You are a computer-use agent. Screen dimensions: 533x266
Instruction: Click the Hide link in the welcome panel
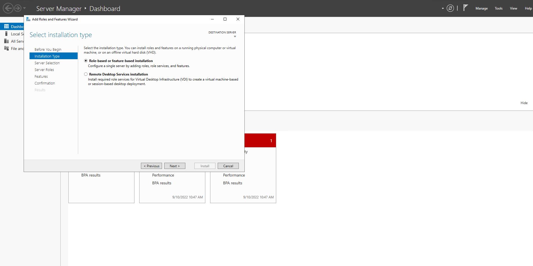pyautogui.click(x=524, y=103)
